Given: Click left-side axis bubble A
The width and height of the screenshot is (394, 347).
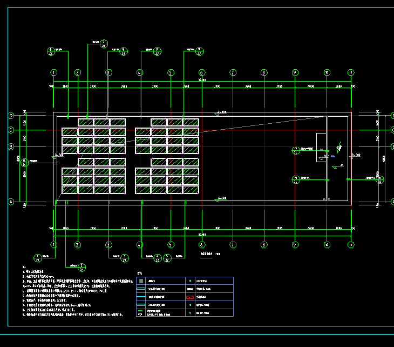Looking at the screenshot, I should point(10,202).
